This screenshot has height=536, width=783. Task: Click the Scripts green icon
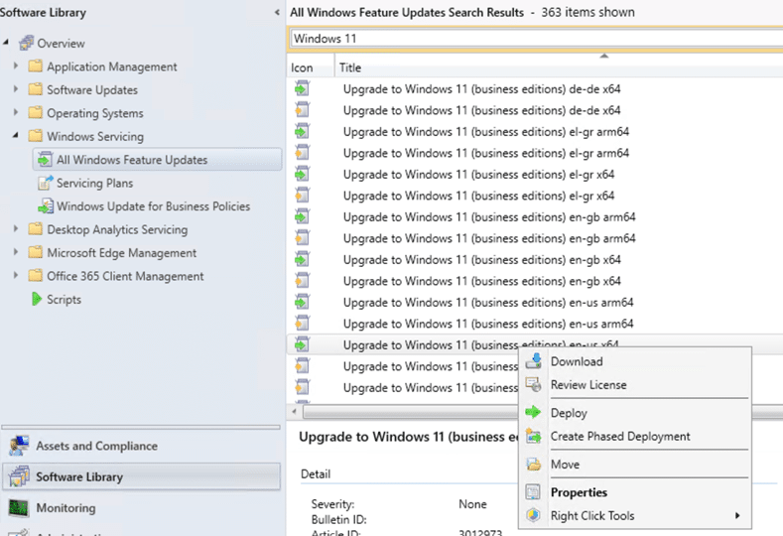pos(37,300)
